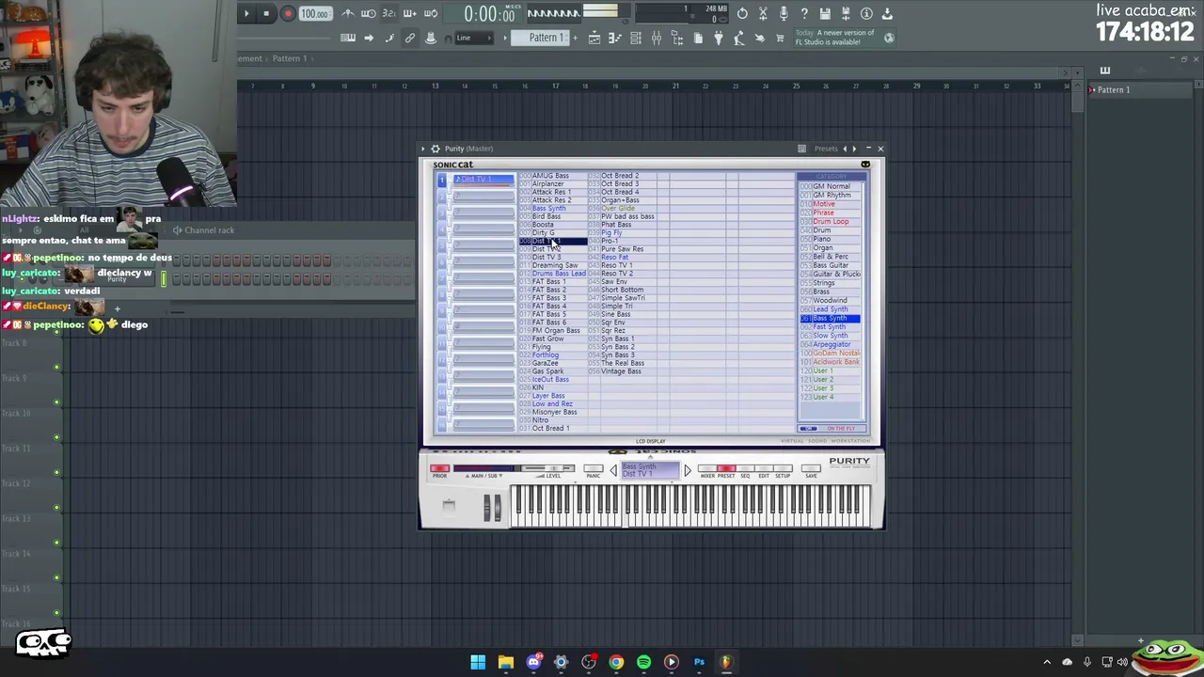Open Spotify from the taskbar
The width and height of the screenshot is (1204, 677).
643,662
